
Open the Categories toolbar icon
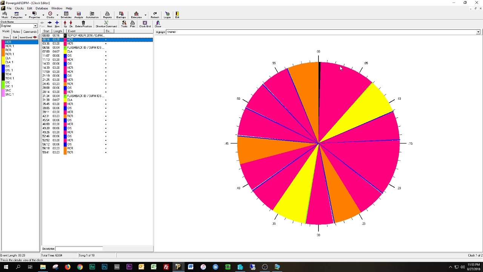pyautogui.click(x=16, y=15)
